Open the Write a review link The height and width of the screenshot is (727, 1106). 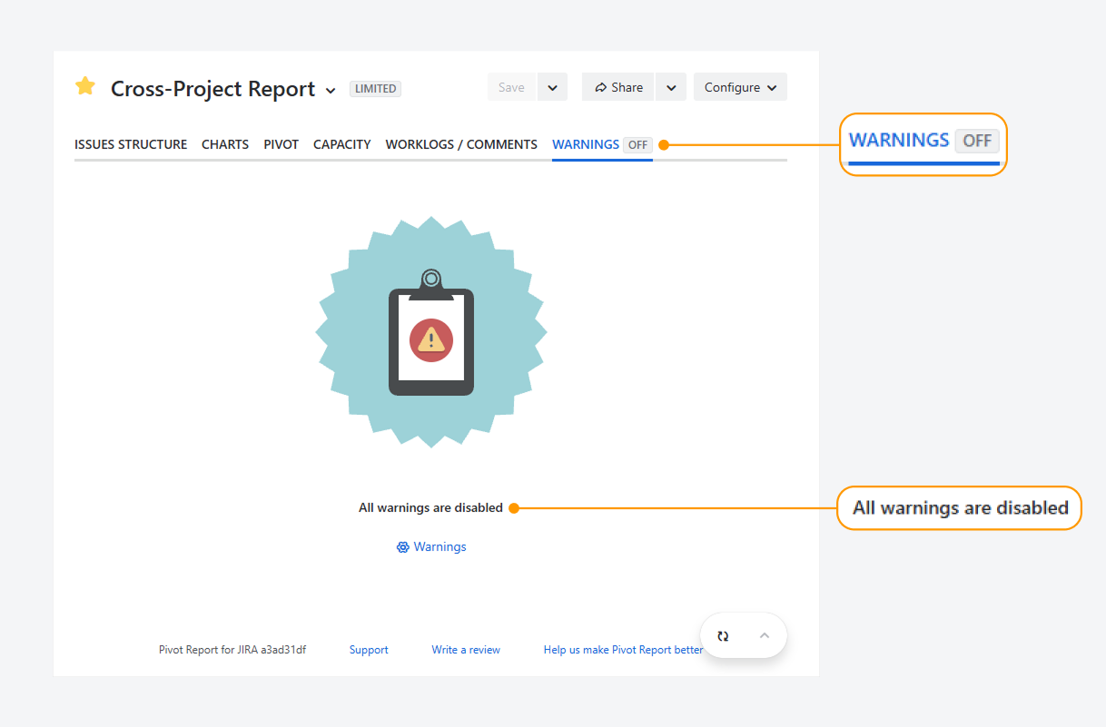[x=466, y=650]
